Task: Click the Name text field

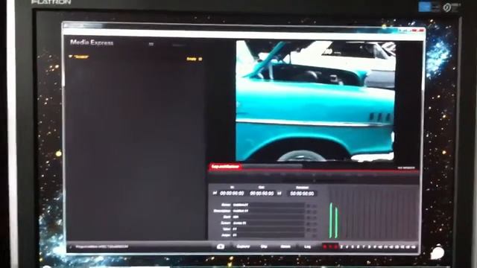Action: [x=268, y=205]
